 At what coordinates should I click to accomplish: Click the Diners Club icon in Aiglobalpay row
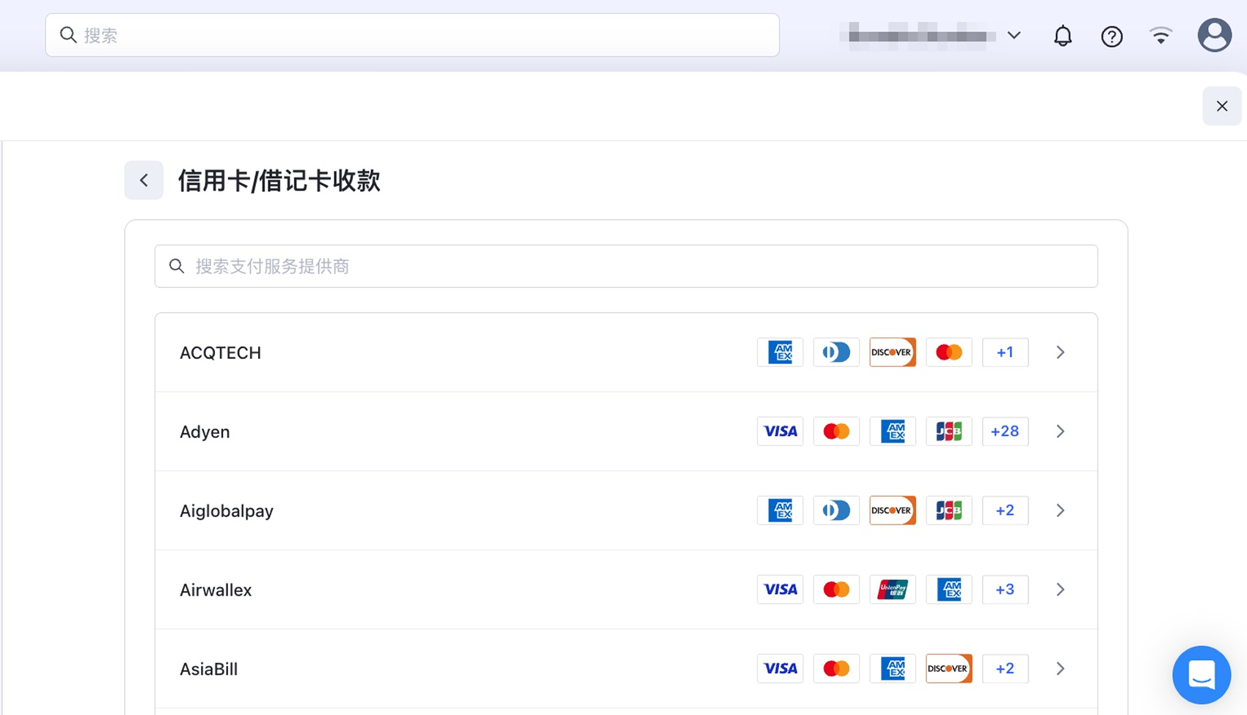(x=836, y=511)
